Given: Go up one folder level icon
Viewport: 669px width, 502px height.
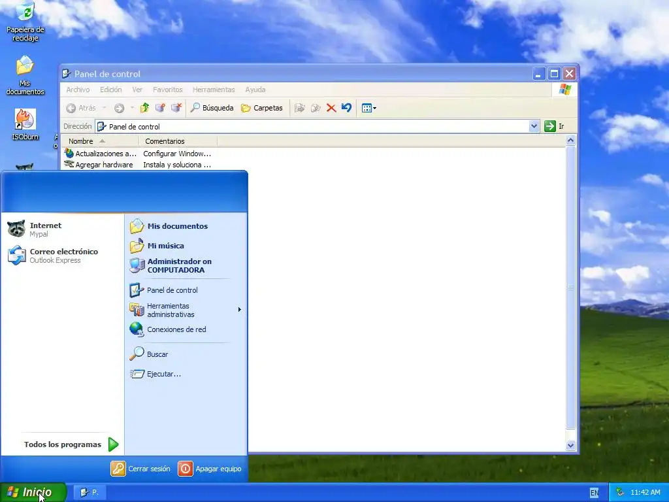Looking at the screenshot, I should (x=144, y=108).
